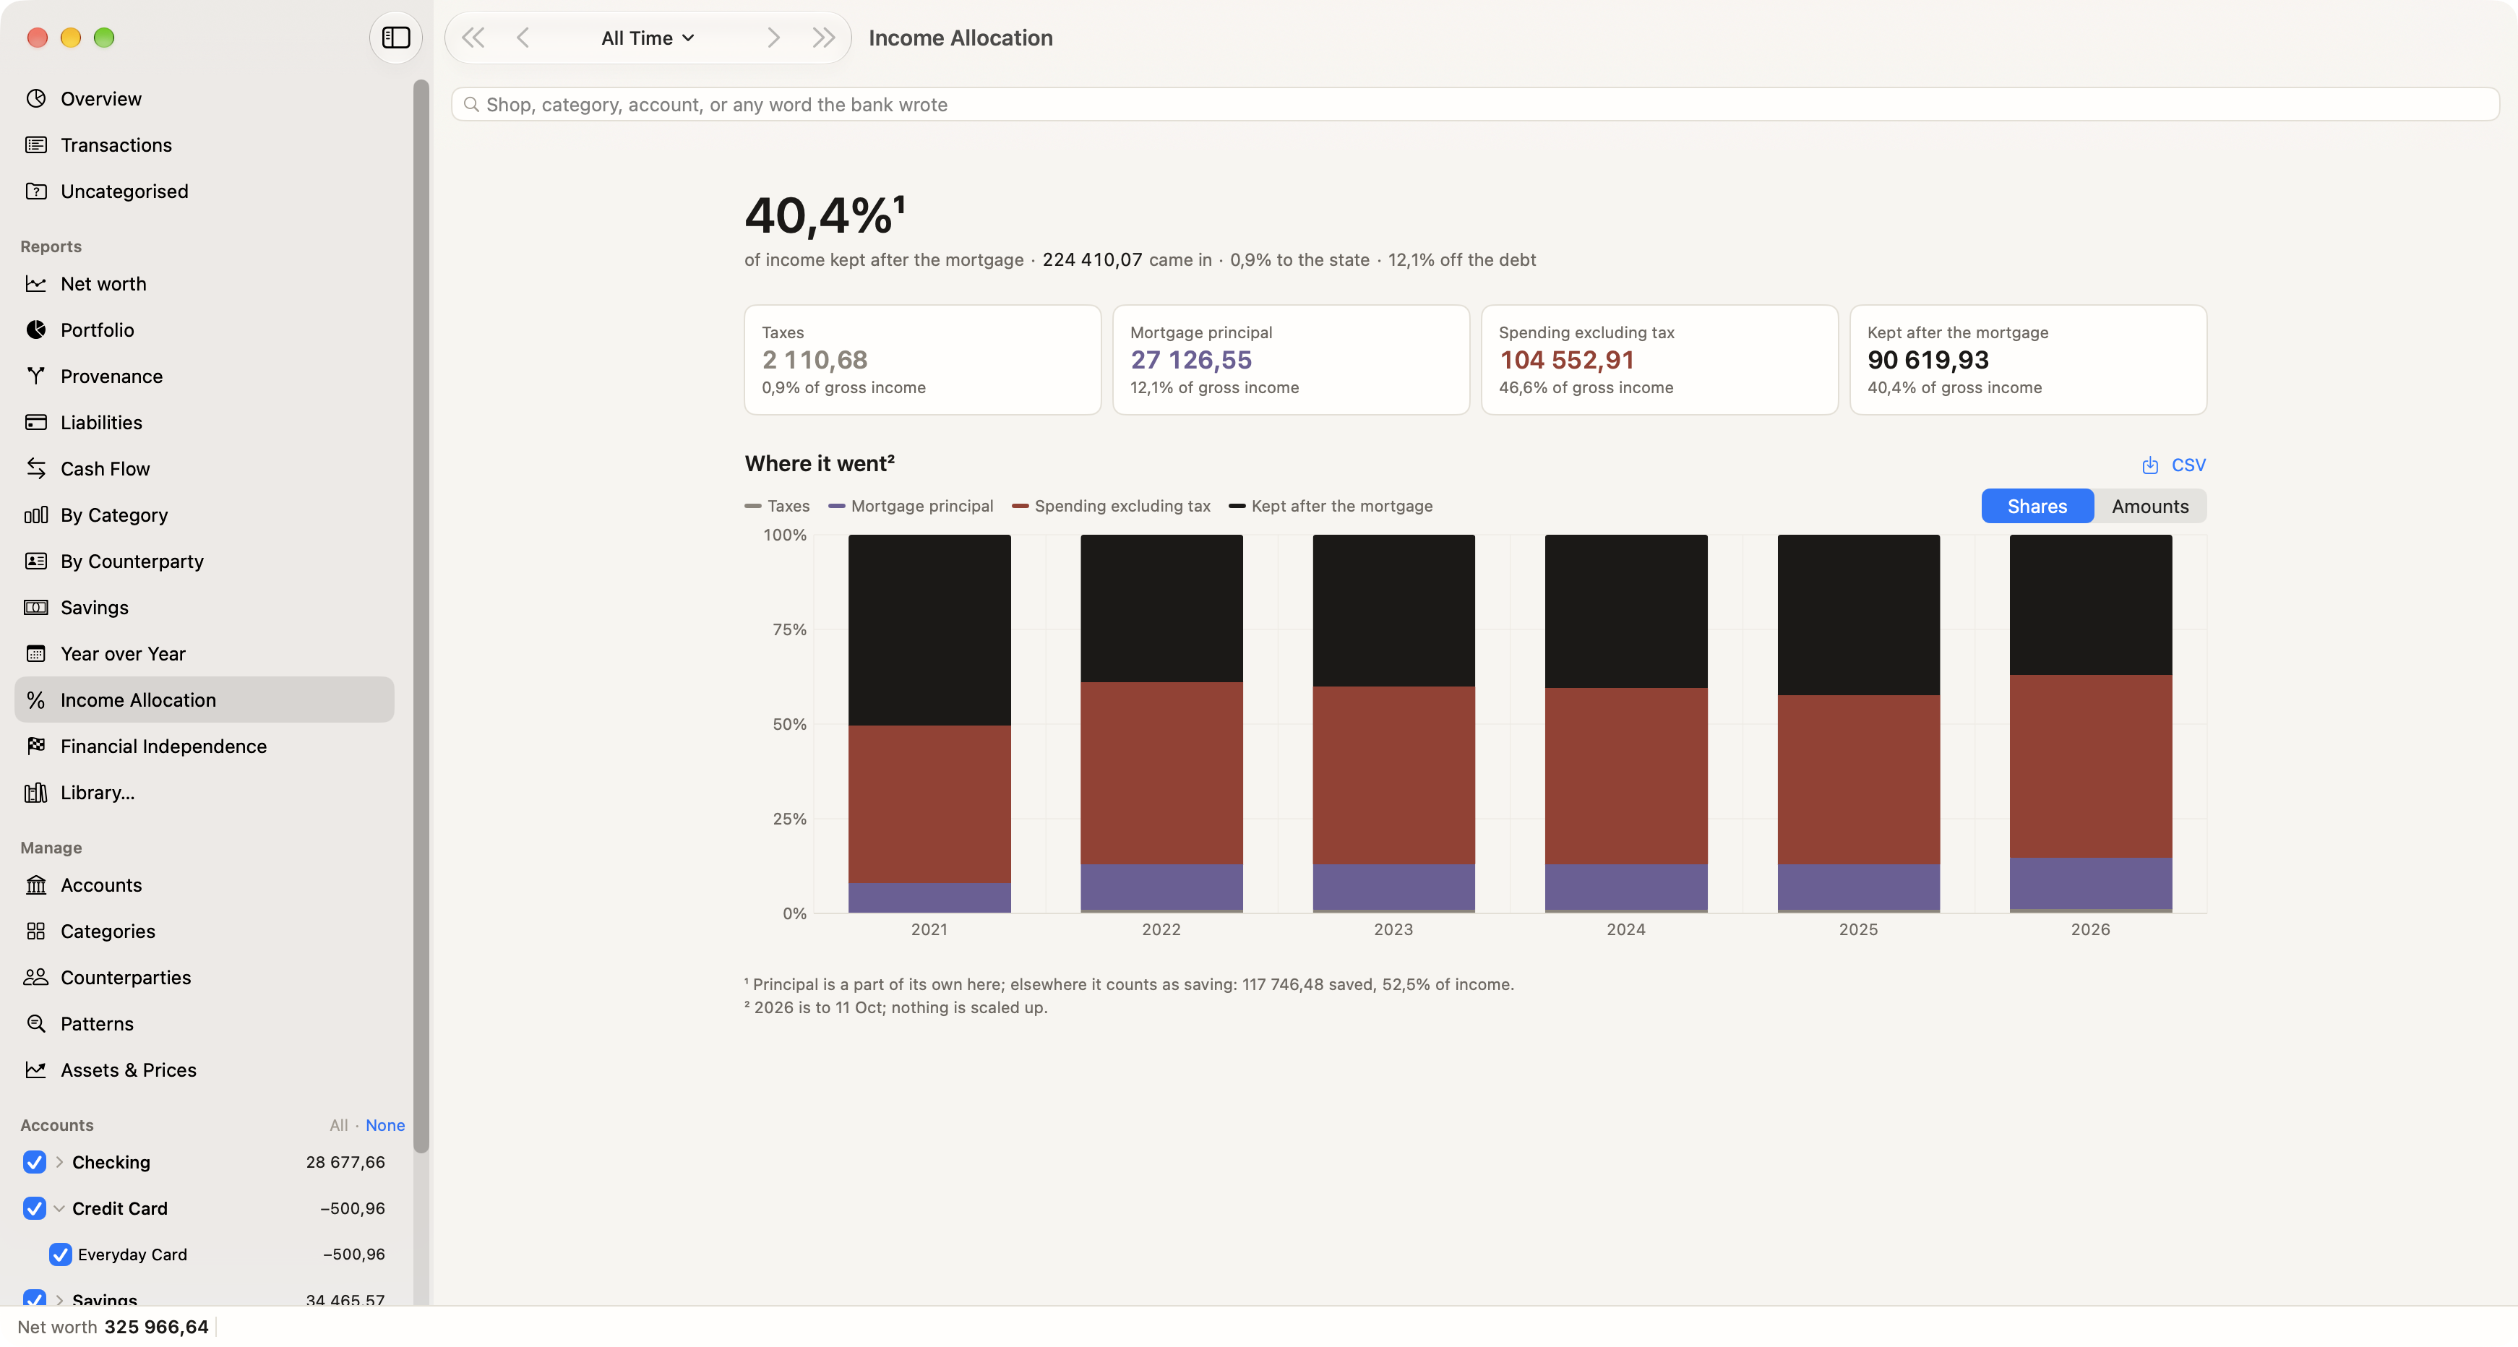Select By Counterparty report
2518x1347 pixels.
205,561
